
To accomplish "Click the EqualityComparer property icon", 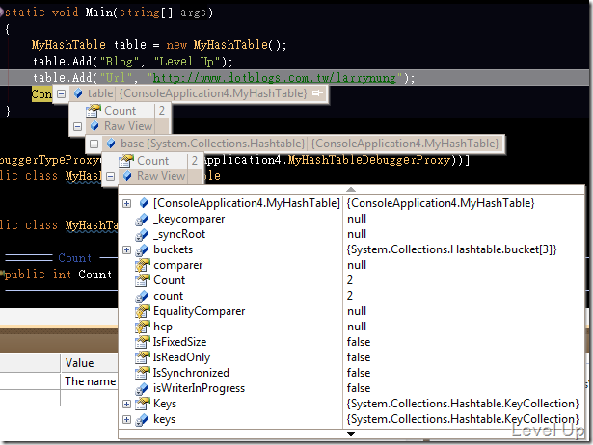I will (142, 311).
